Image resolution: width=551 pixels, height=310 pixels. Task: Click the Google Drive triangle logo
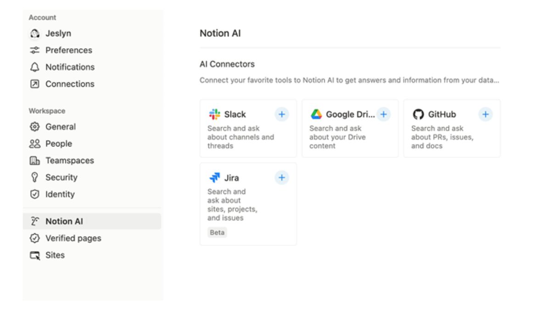(x=316, y=114)
